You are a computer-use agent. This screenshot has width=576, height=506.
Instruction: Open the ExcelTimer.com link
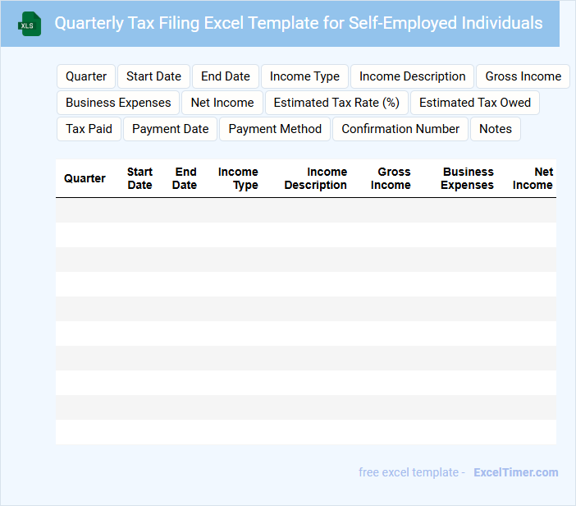516,472
